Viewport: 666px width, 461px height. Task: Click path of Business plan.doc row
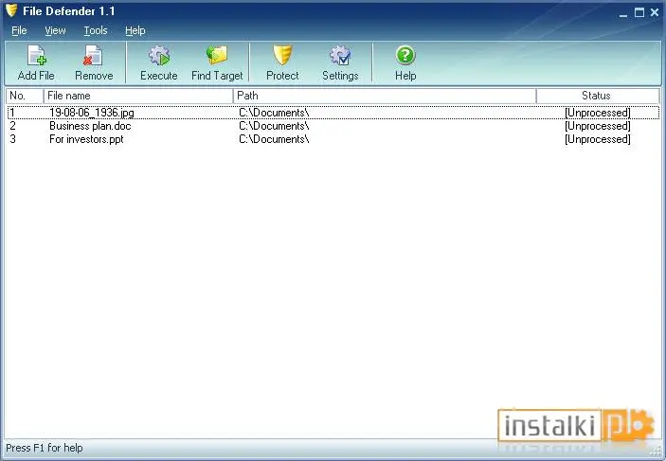point(274,126)
